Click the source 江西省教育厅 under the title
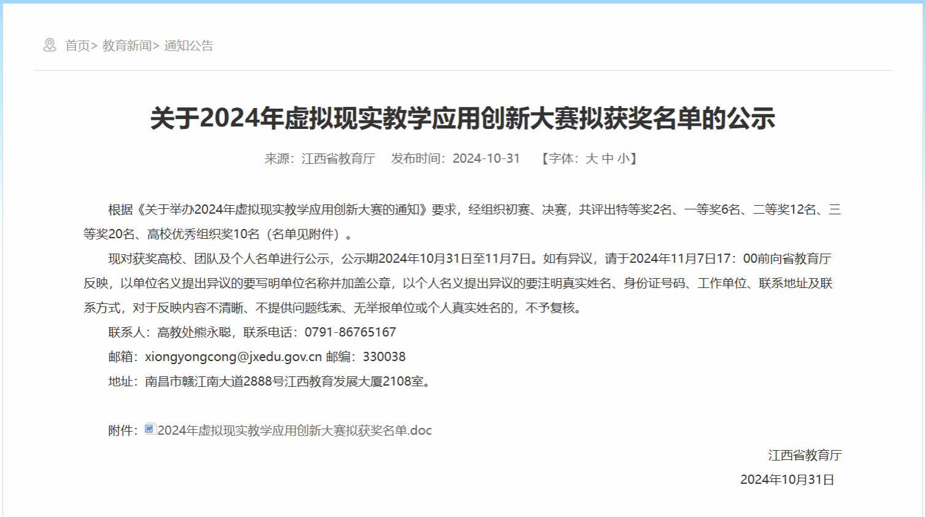This screenshot has width=925, height=517. (338, 158)
